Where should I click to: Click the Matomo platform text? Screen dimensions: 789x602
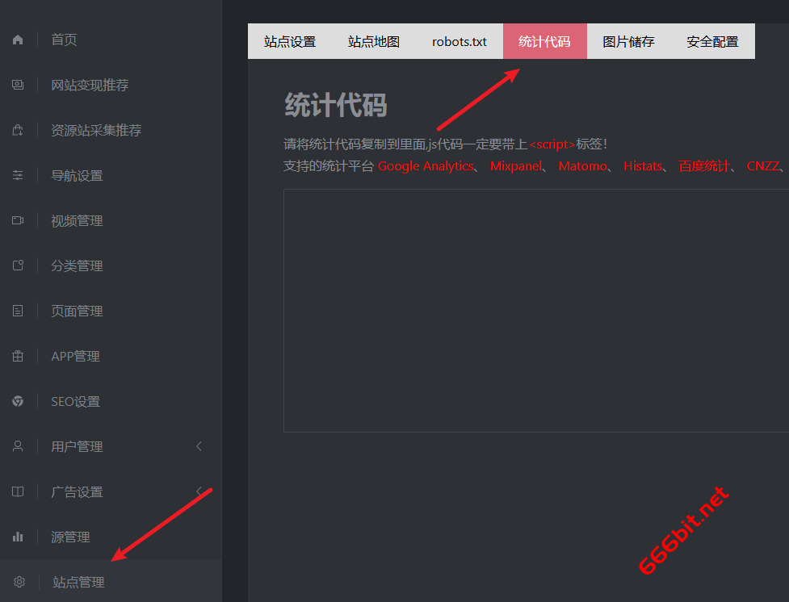pos(583,166)
